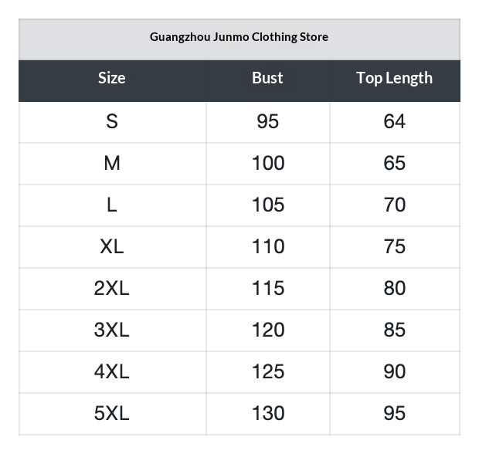Image resolution: width=479 pixels, height=454 pixels.
Task: Choose the 2XL size cell
Action: click(112, 289)
